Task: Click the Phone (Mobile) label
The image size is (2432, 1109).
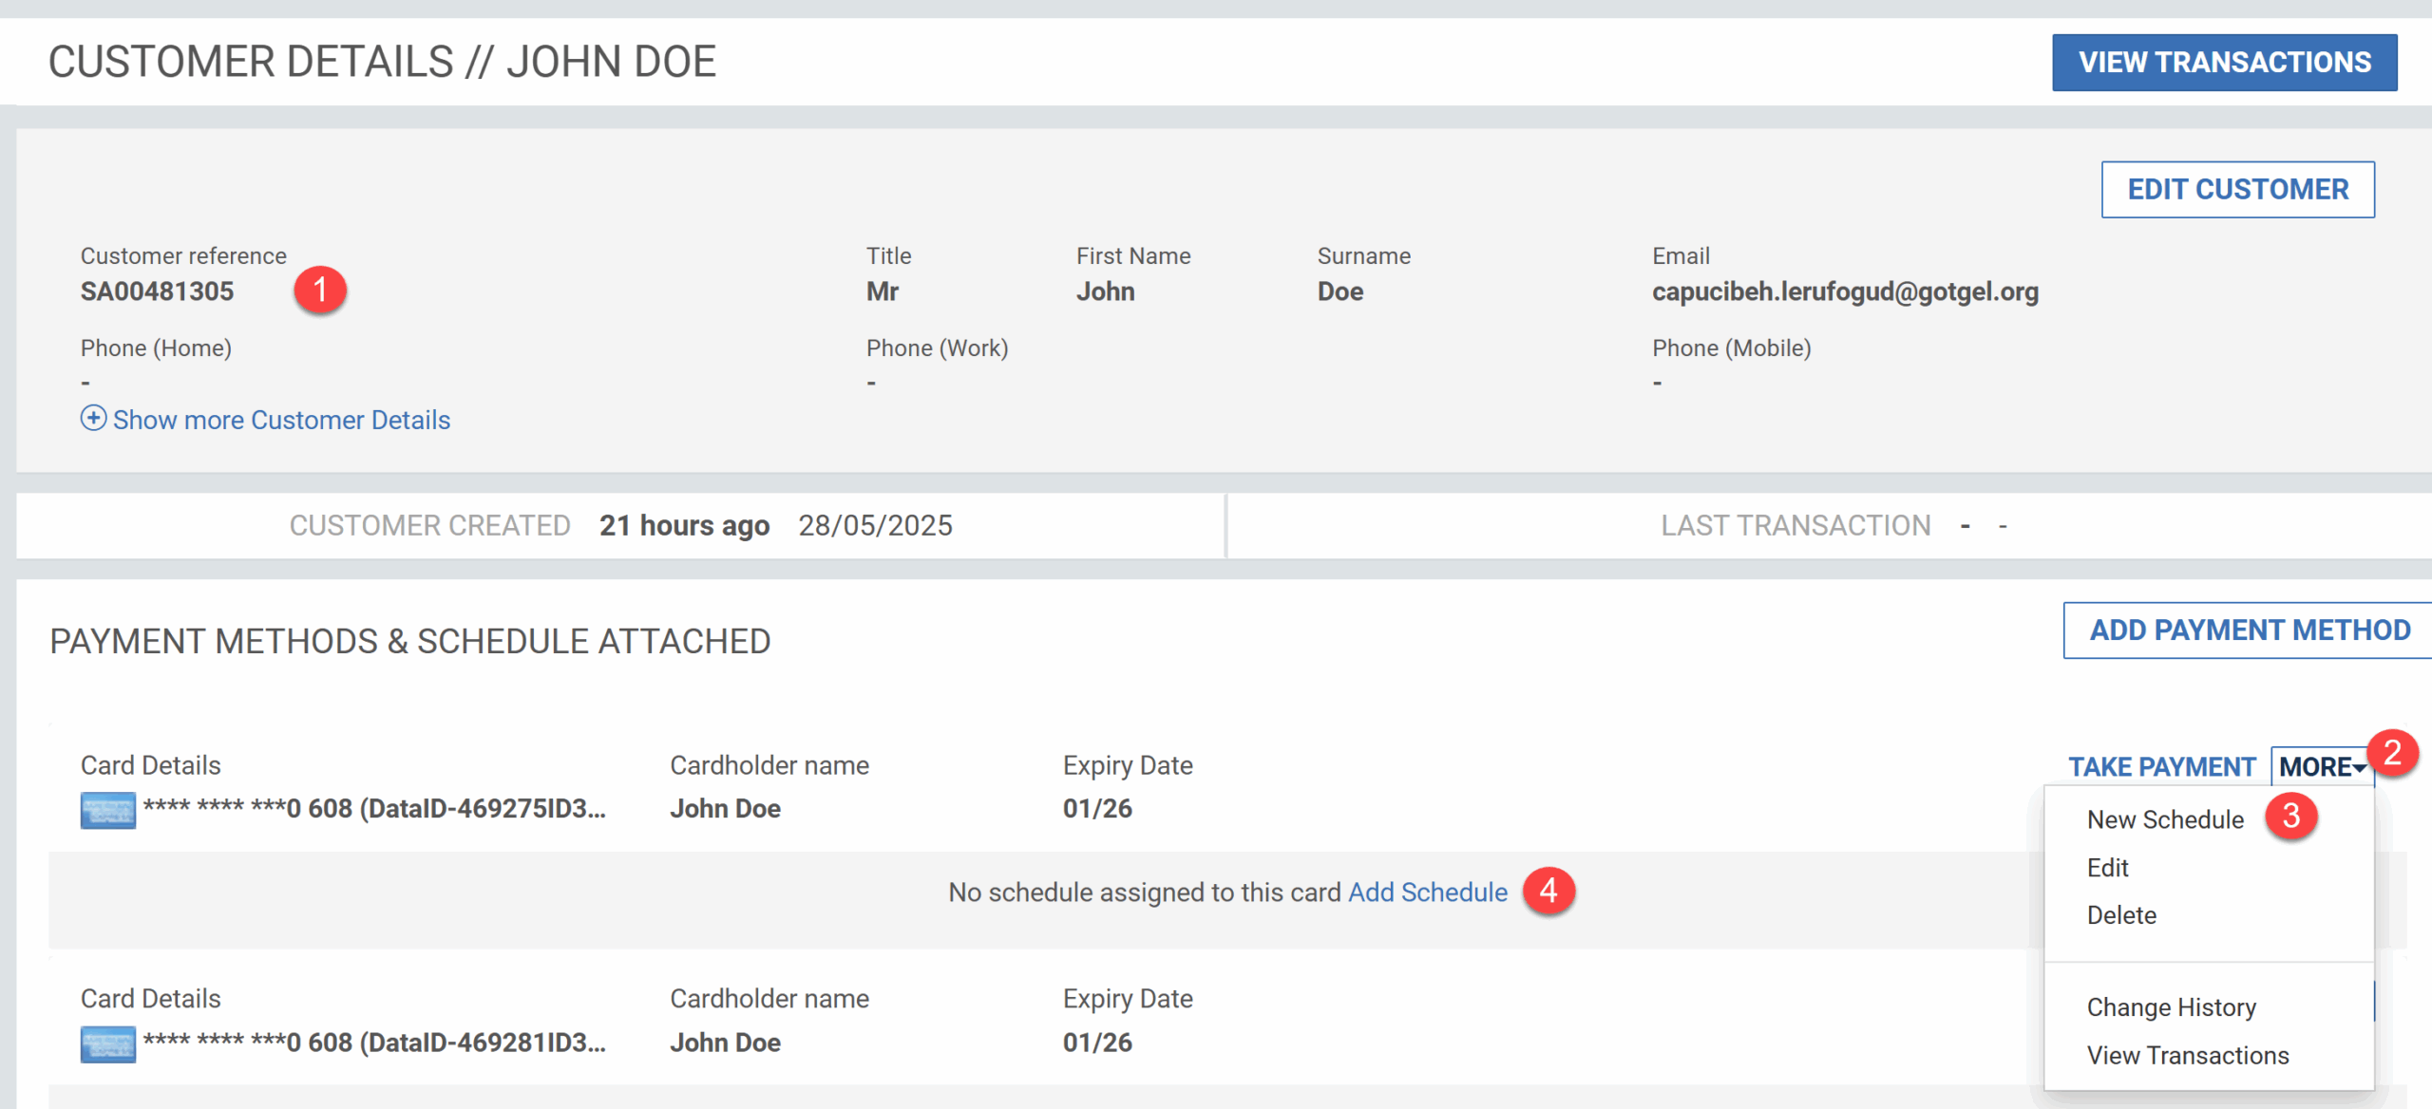Action: click(x=1731, y=348)
